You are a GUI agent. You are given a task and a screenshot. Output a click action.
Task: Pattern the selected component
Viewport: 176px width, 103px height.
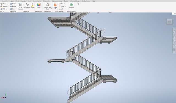tap(13, 4)
